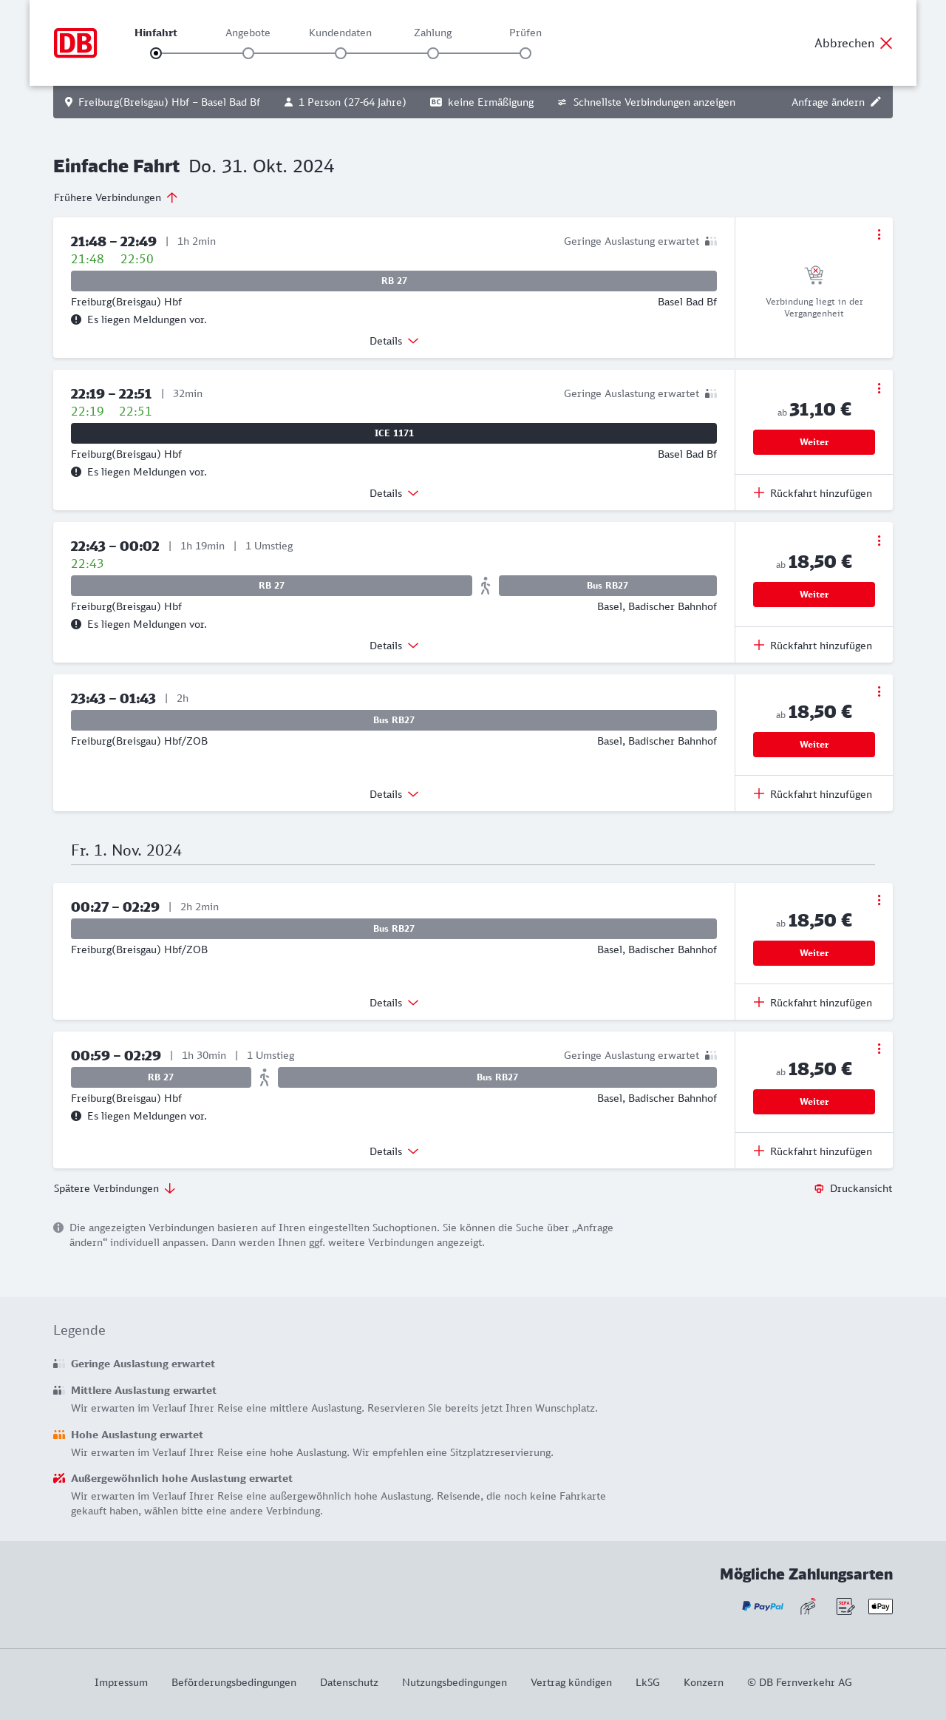The height and width of the screenshot is (1720, 946).
Task: Select the Angebote progress step circle
Action: (x=248, y=53)
